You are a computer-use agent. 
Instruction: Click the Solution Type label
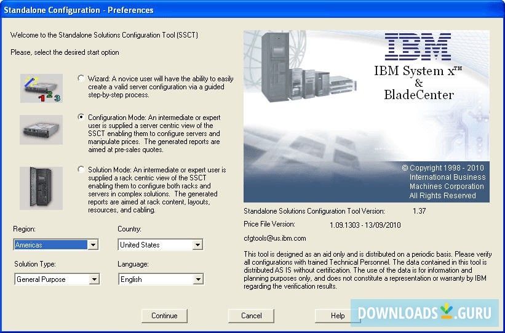tap(35, 264)
